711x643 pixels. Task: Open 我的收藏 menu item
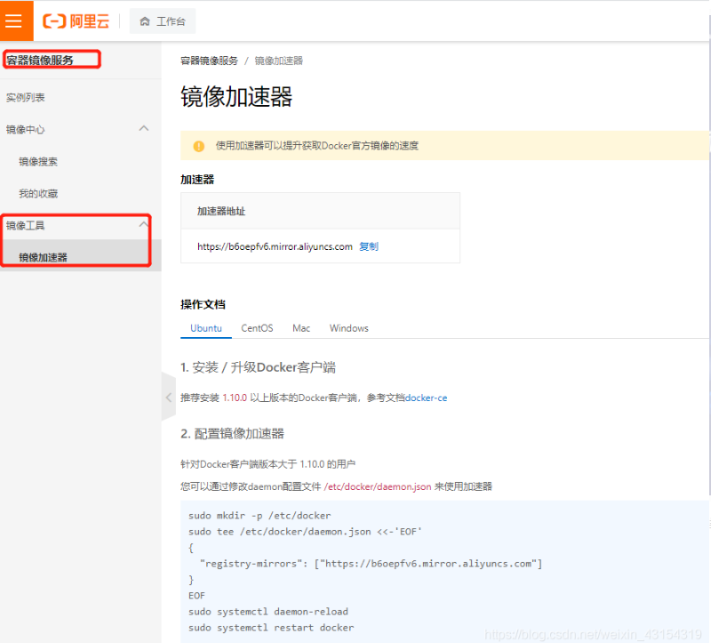click(38, 194)
